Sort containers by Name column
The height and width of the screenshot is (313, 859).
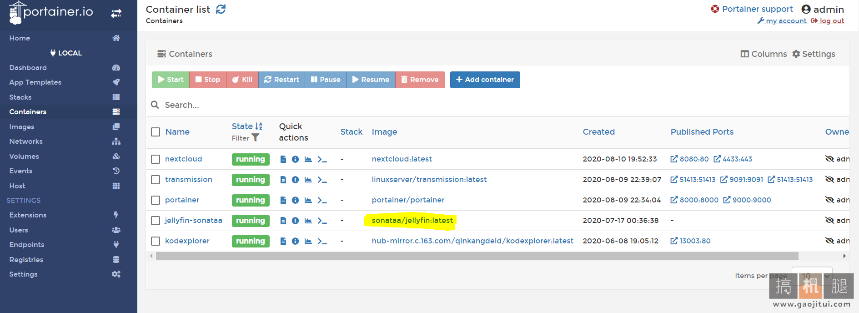click(x=177, y=132)
